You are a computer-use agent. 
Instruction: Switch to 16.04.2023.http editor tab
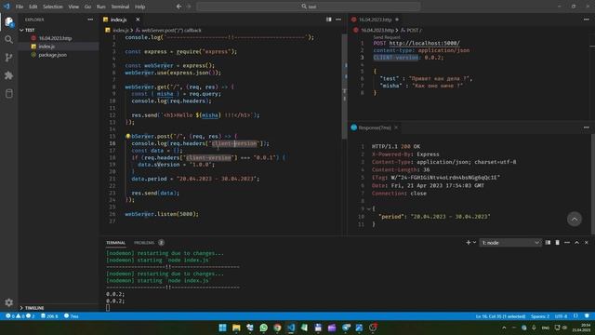375,20
